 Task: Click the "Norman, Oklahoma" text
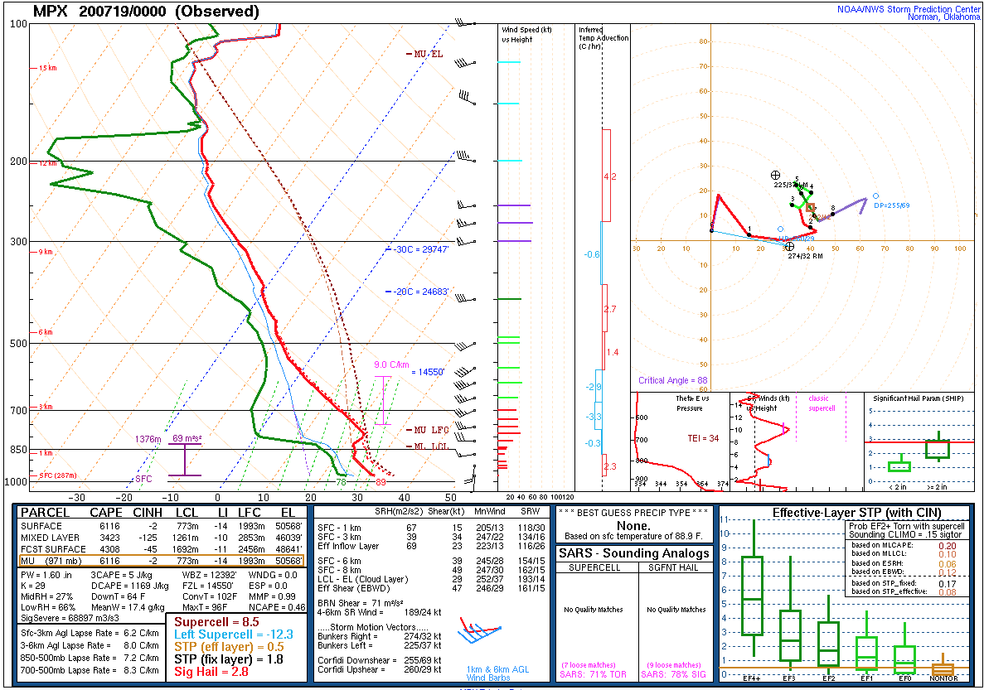point(944,17)
